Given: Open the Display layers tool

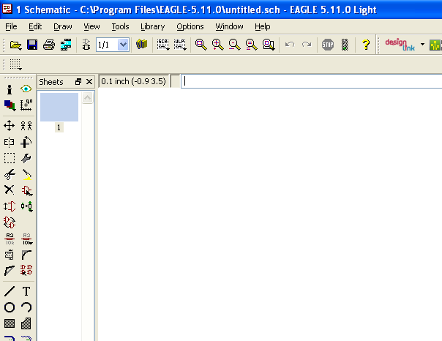Looking at the screenshot, I should click(10, 105).
